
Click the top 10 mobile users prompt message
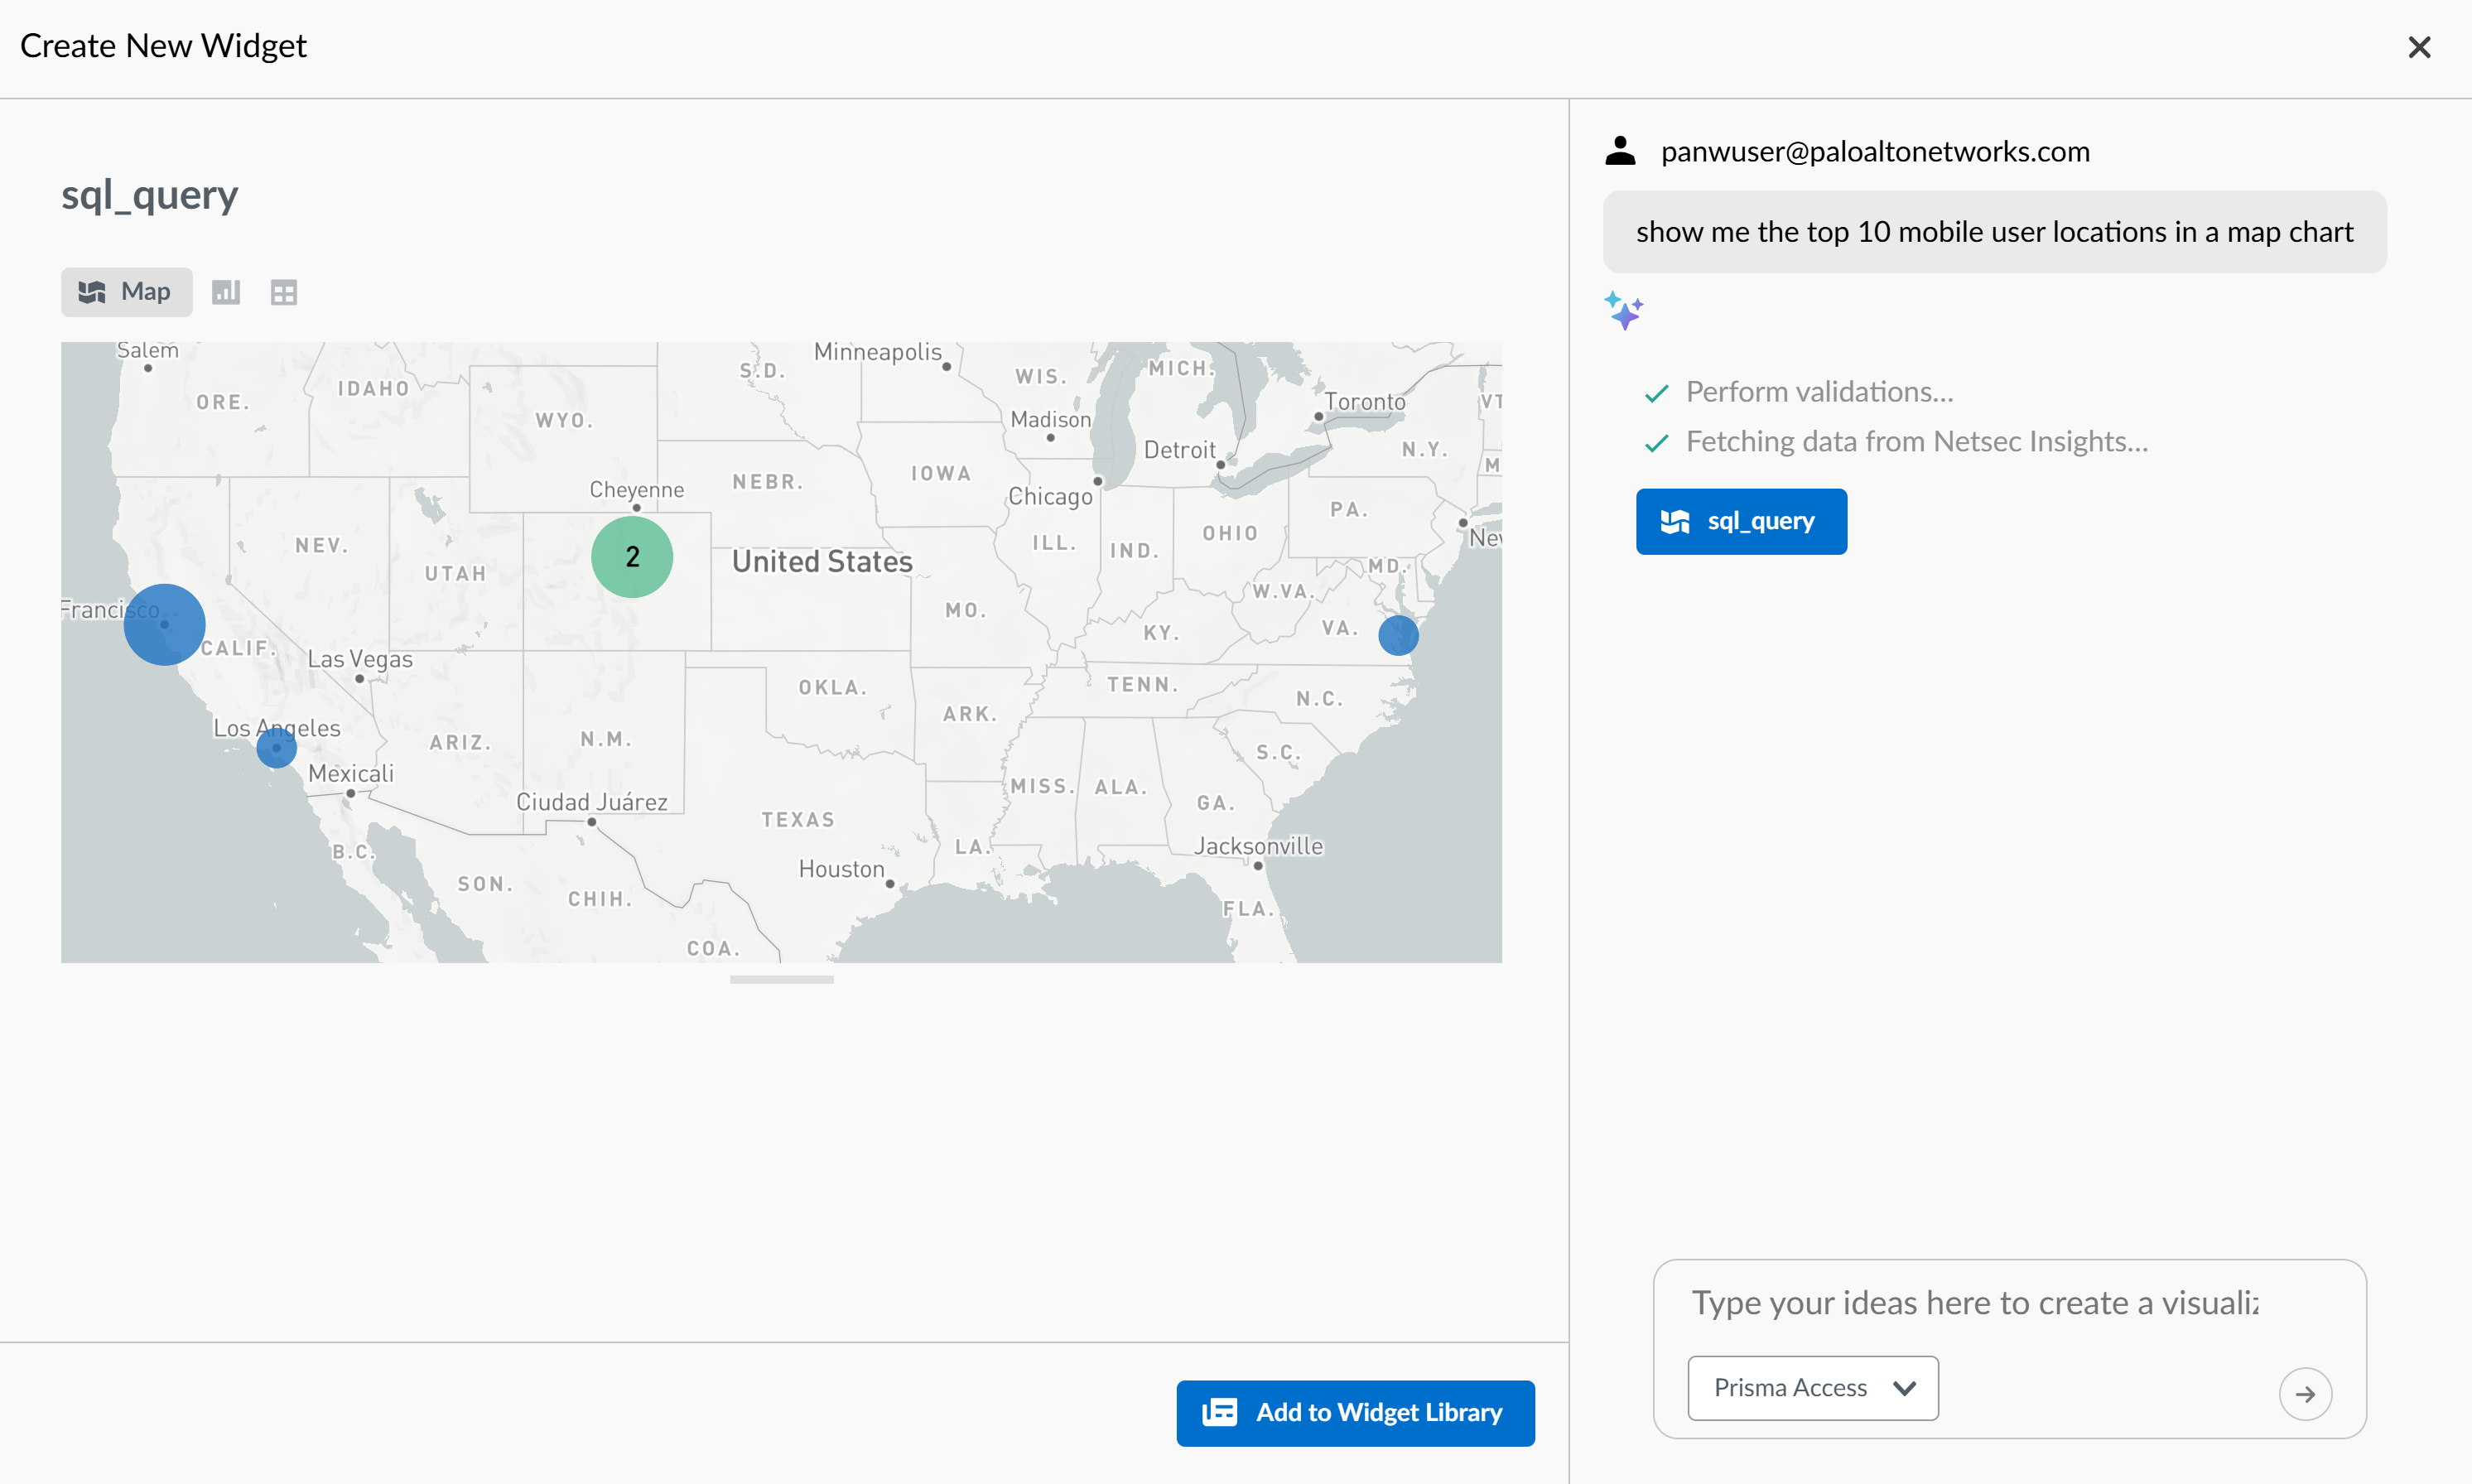pos(1994,232)
